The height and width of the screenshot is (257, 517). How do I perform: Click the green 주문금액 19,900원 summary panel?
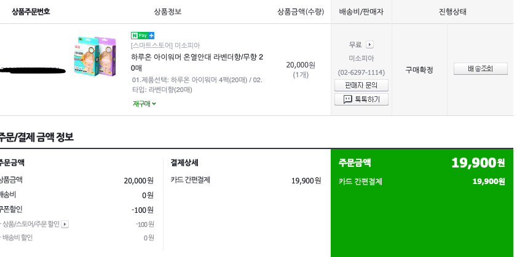[422, 202]
